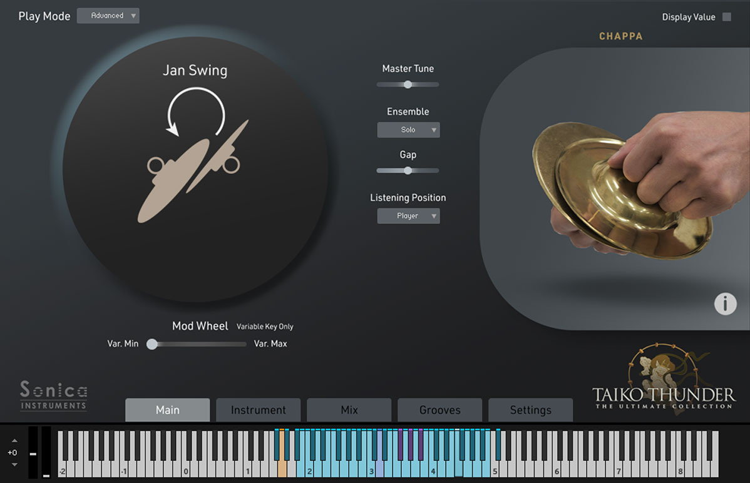
Task: Click the octave up arrow beside keyboard
Action: [14, 440]
